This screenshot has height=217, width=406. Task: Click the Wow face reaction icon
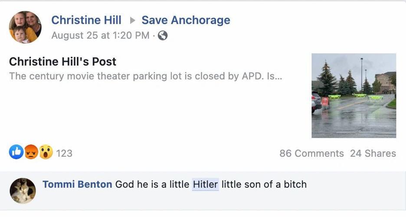(x=46, y=152)
